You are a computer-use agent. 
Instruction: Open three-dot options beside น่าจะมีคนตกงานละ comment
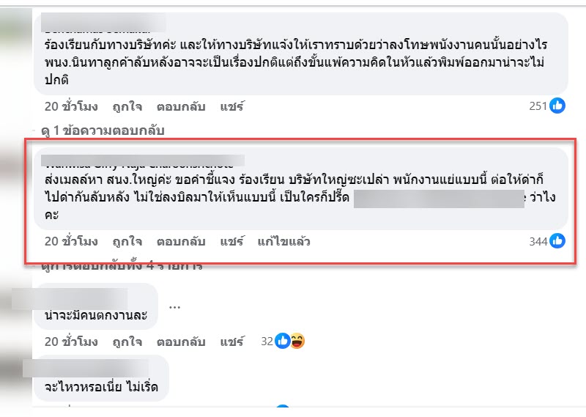(x=174, y=307)
